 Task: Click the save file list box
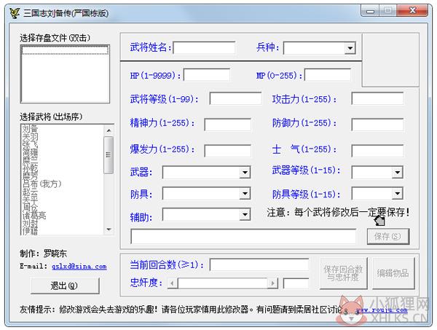pos(65,74)
